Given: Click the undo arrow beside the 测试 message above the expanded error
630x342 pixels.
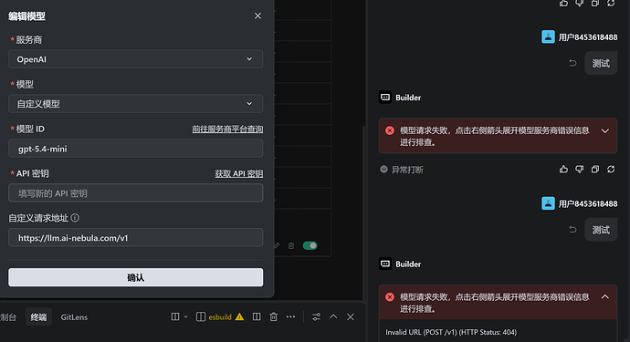Looking at the screenshot, I should click(x=573, y=230).
